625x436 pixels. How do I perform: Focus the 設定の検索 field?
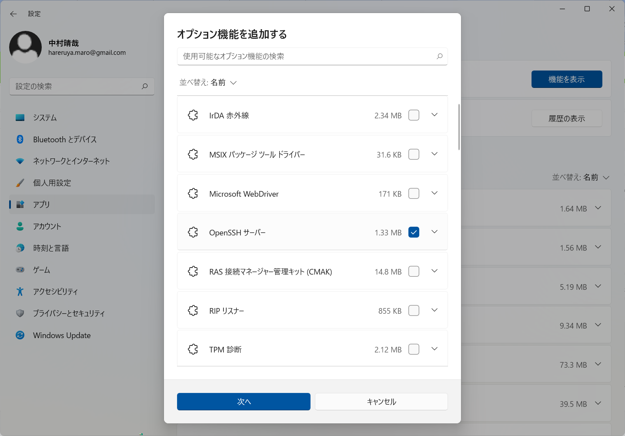[x=82, y=87]
